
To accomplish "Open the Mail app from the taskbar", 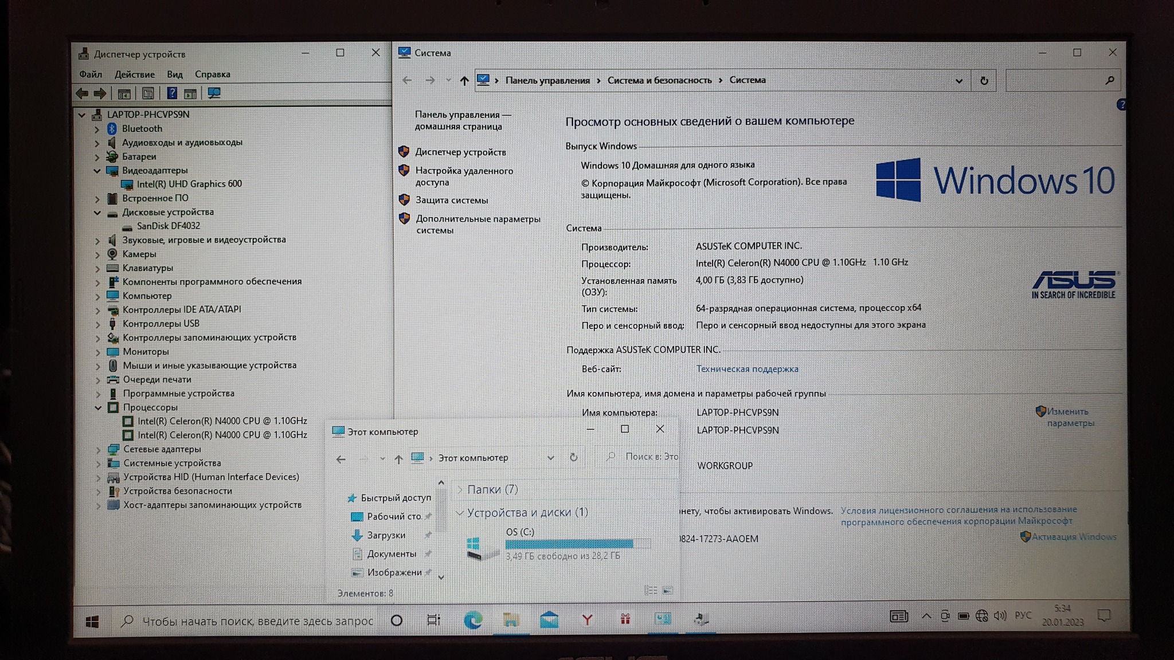I will 549,619.
